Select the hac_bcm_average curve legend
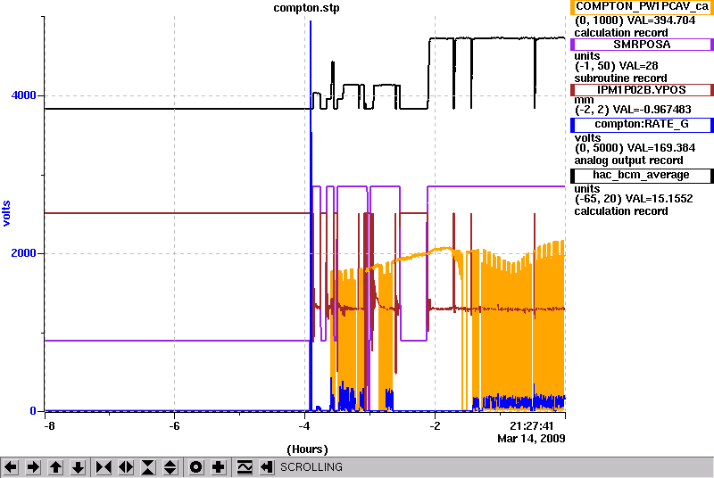714x478 pixels. tap(642, 176)
